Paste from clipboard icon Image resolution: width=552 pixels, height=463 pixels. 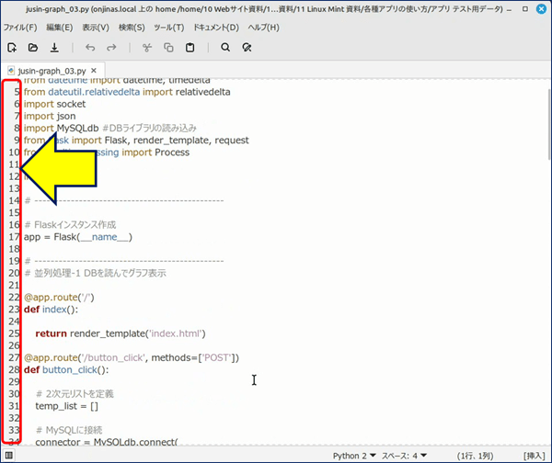pyautogui.click(x=190, y=48)
